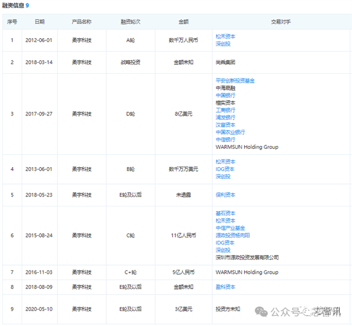
Task: Open 松禾资本 link in the A轮 row
Action: [x=225, y=36]
